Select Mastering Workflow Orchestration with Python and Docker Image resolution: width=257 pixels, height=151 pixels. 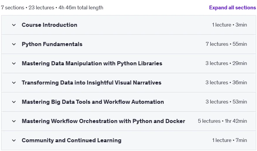103,121
